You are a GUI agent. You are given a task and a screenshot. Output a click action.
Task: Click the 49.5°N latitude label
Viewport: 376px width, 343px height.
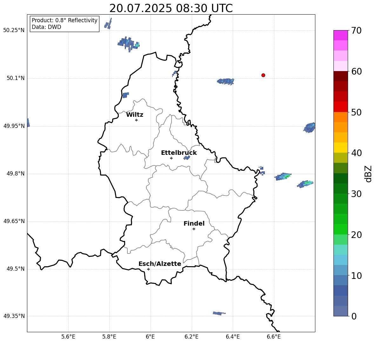click(16, 269)
